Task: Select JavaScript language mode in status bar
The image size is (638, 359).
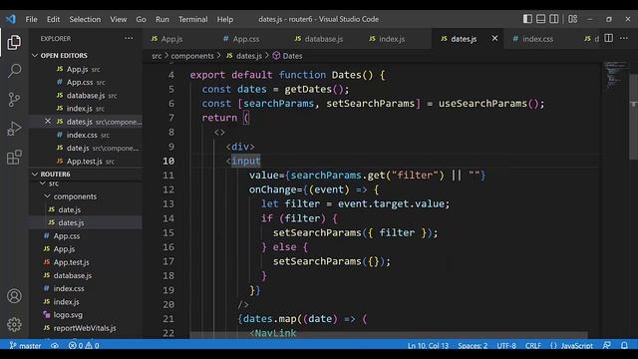Action: (571, 346)
